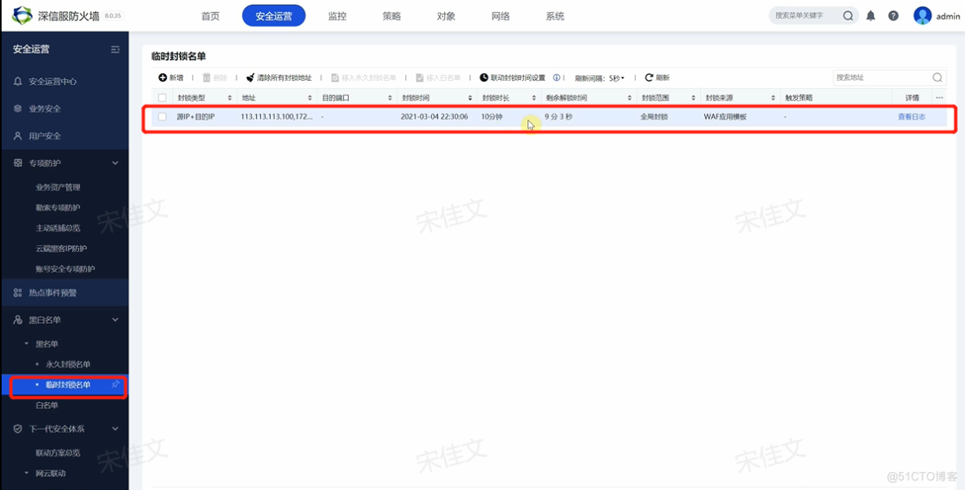This screenshot has height=490, width=965.
Task: Switch to the 监控 menu tab
Action: coord(337,15)
